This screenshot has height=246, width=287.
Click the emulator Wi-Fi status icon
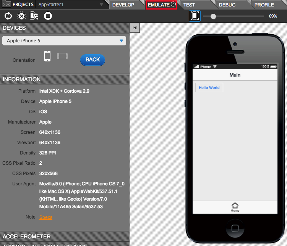click(x=215, y=66)
